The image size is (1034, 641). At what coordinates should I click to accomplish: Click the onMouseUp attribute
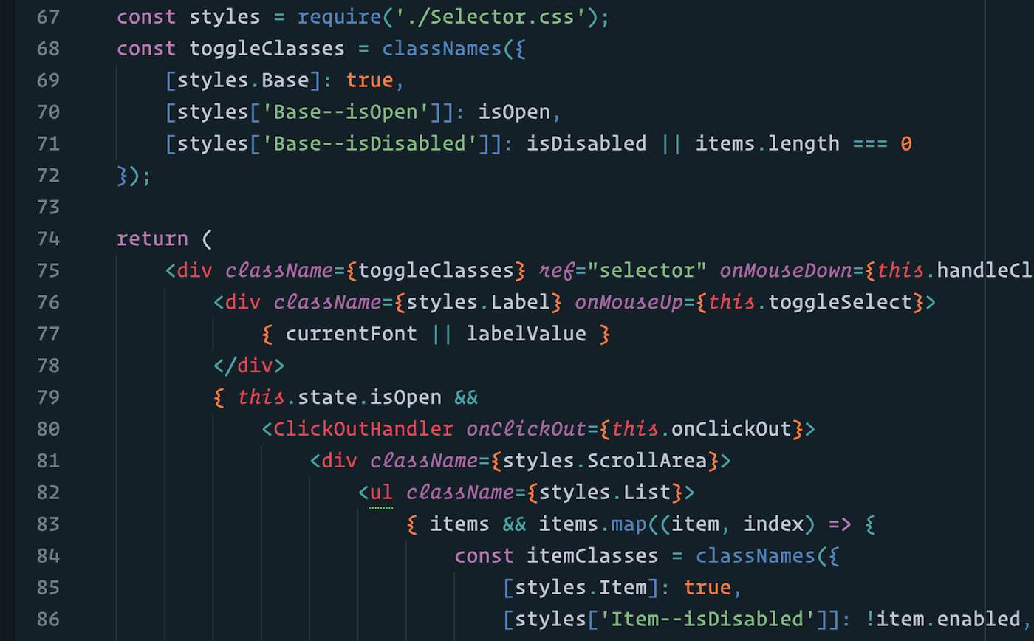[629, 302]
